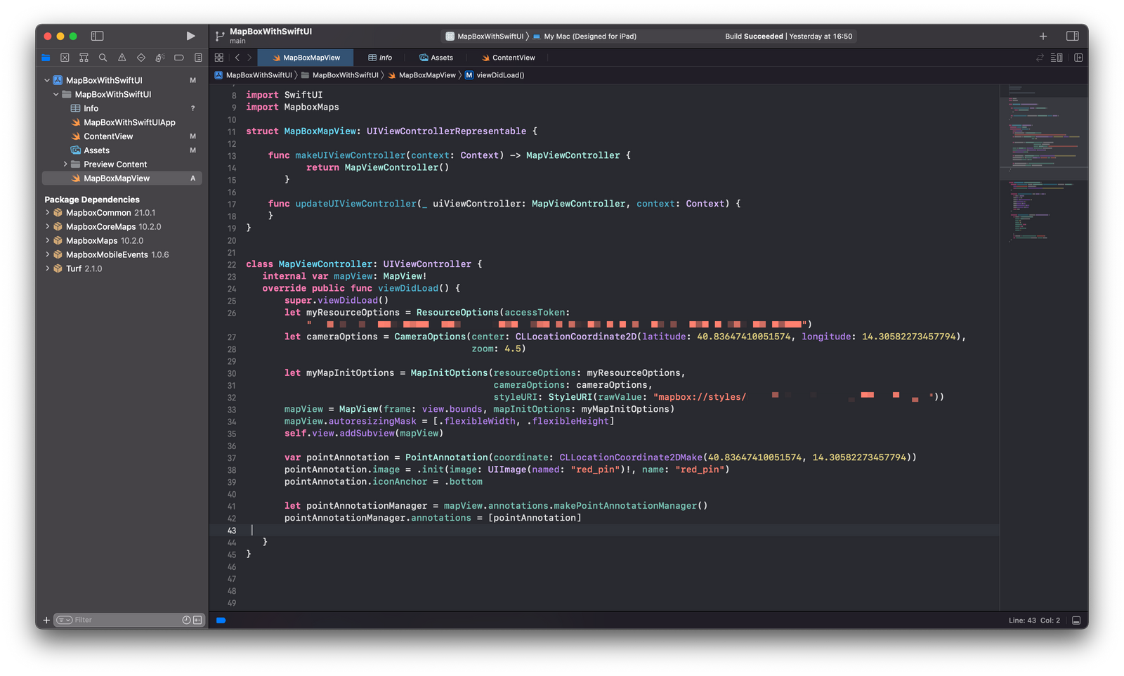The image size is (1124, 676).
Task: Toggle global breakpoints in the debug bar
Action: [x=221, y=620]
